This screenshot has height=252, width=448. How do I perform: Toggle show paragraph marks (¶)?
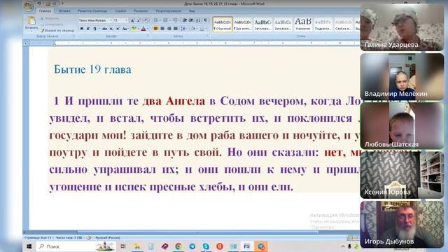[205, 20]
